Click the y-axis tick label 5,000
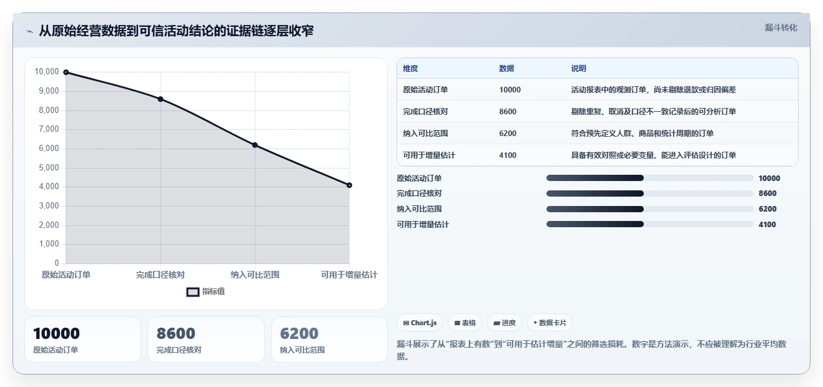The height and width of the screenshot is (387, 823). [x=49, y=167]
